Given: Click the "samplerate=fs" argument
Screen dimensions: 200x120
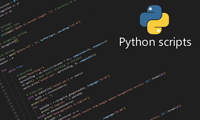Looking at the screenshot, I should tap(82, 53).
